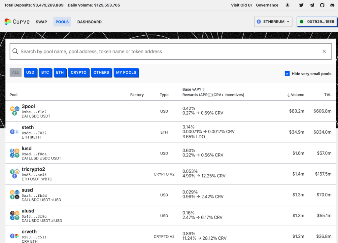
Task: Open the Governance link
Action: coord(267,5)
